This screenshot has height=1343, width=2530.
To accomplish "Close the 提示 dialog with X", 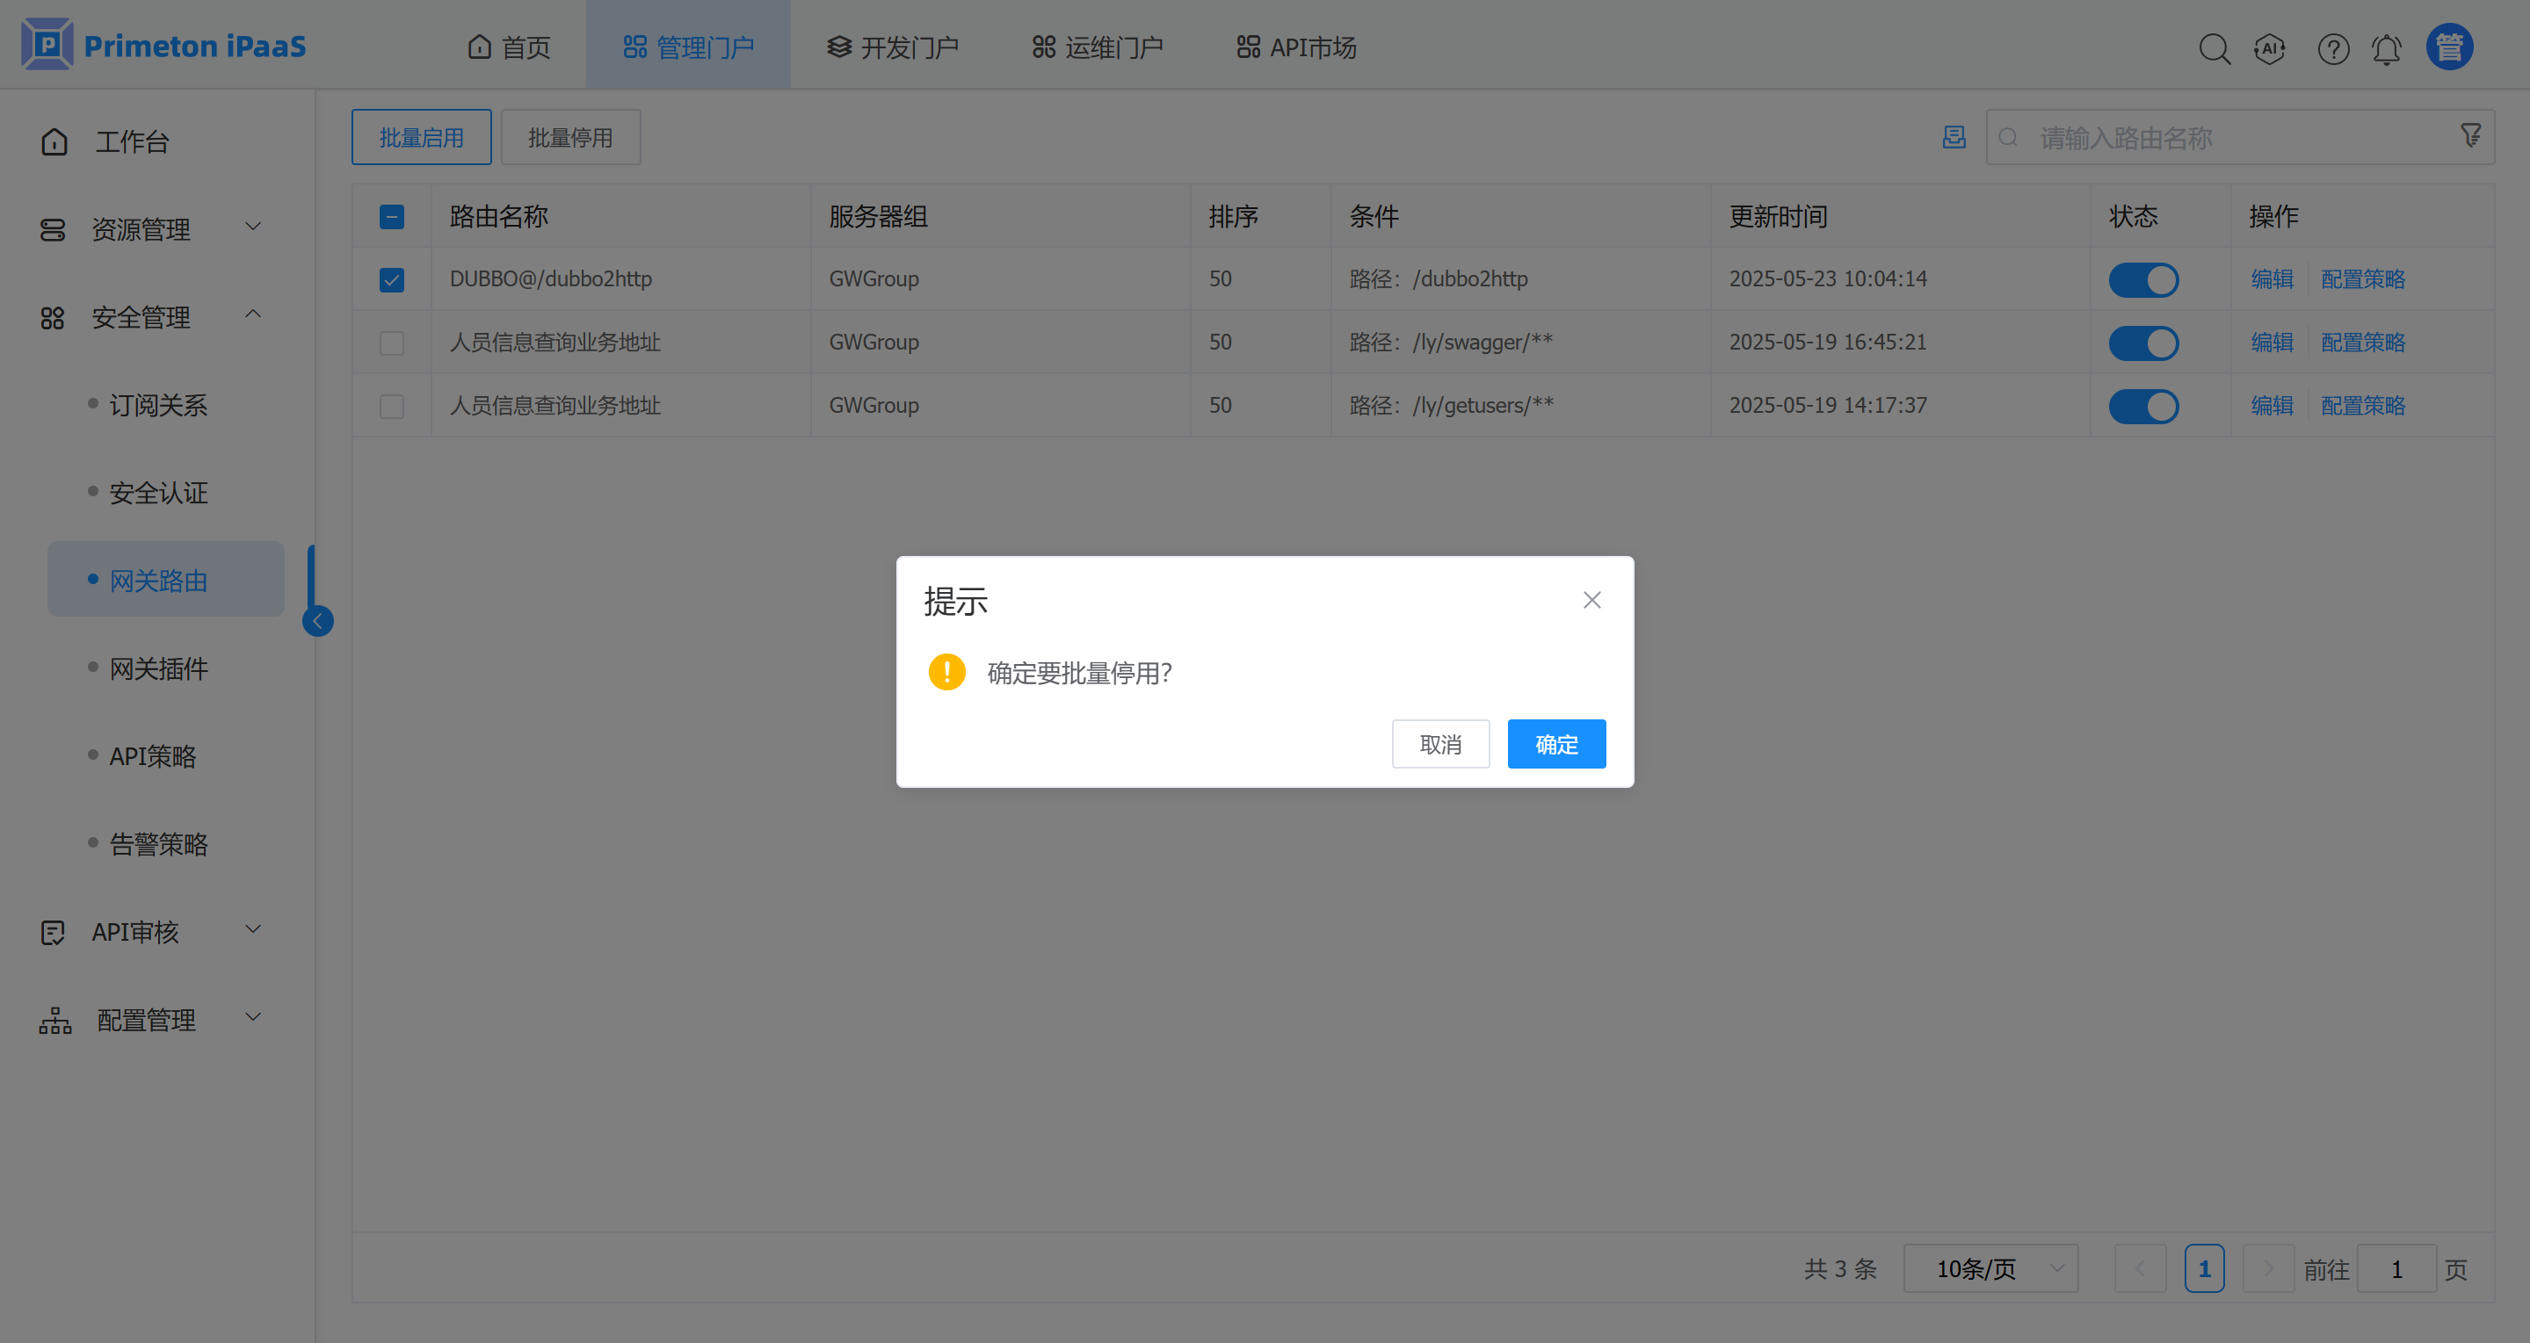I will [x=1591, y=600].
